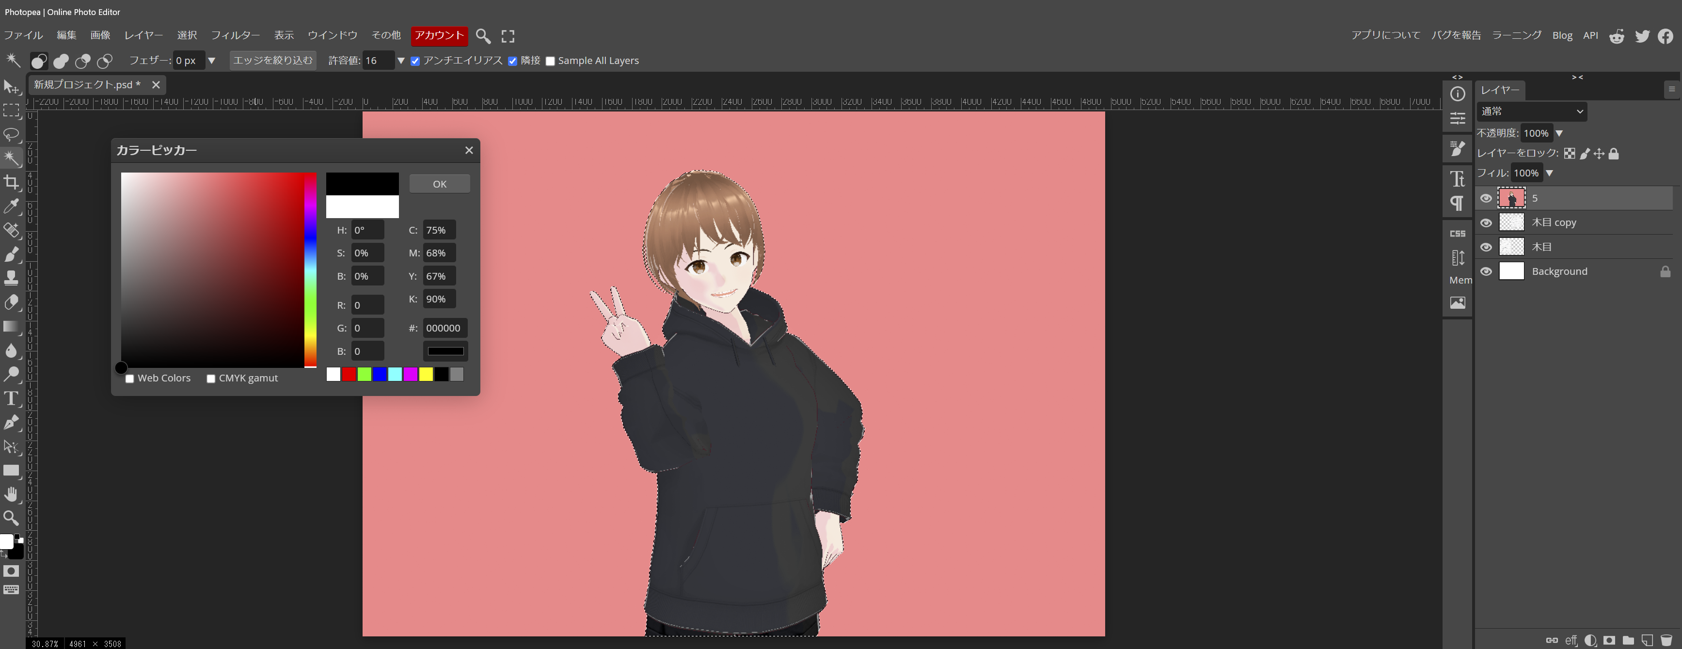The width and height of the screenshot is (1682, 649).
Task: Toggle Sample All Layers checkbox
Action: [551, 62]
